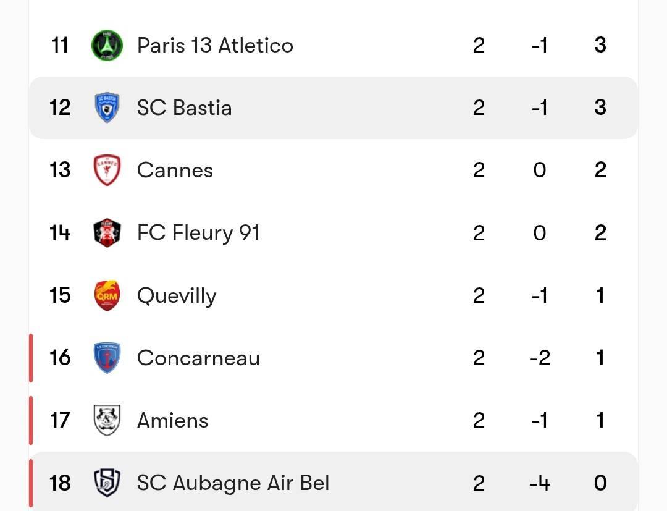Click the SC Bastia blue shield logo
Screen dimensions: 667x511
107,108
